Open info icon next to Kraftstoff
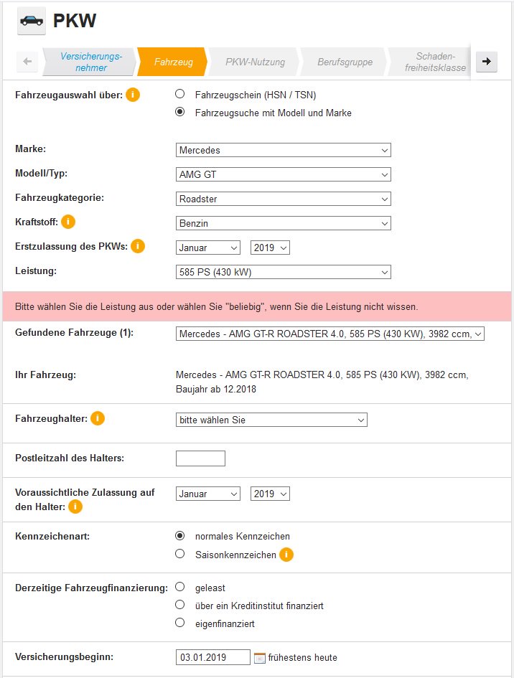The image size is (514, 678). [x=68, y=222]
